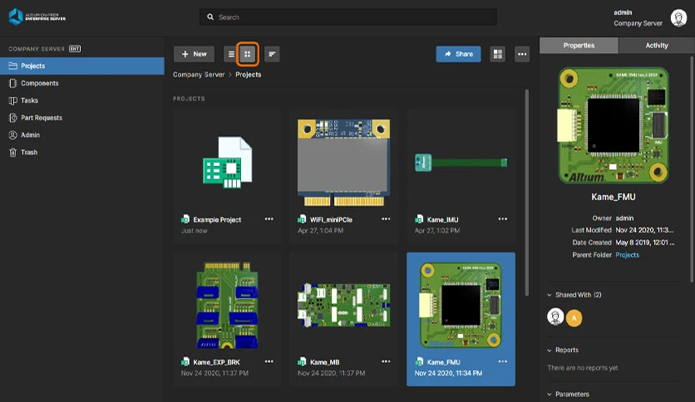Switch to grid view layout
The height and width of the screenshot is (402, 695).
click(x=248, y=54)
